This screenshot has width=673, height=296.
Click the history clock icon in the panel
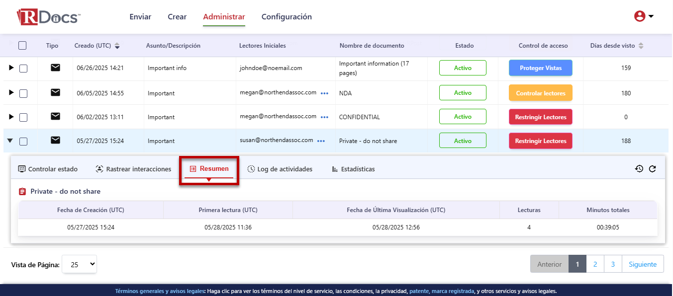click(x=639, y=169)
